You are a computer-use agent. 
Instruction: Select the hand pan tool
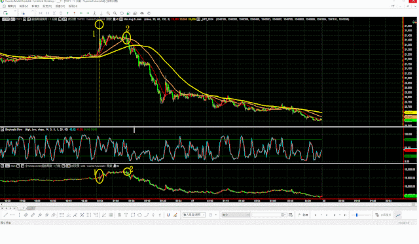(149, 13)
